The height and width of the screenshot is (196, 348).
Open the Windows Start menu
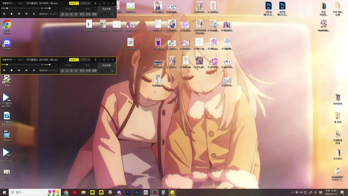[4, 192]
